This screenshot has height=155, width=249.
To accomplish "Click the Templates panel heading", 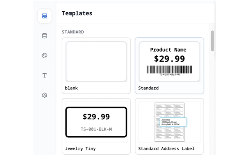I will tap(77, 13).
